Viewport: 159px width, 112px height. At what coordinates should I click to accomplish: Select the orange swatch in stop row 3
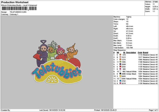coord(120,59)
